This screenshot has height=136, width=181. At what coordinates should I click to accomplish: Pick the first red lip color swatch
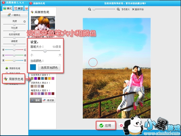click(x=32, y=93)
